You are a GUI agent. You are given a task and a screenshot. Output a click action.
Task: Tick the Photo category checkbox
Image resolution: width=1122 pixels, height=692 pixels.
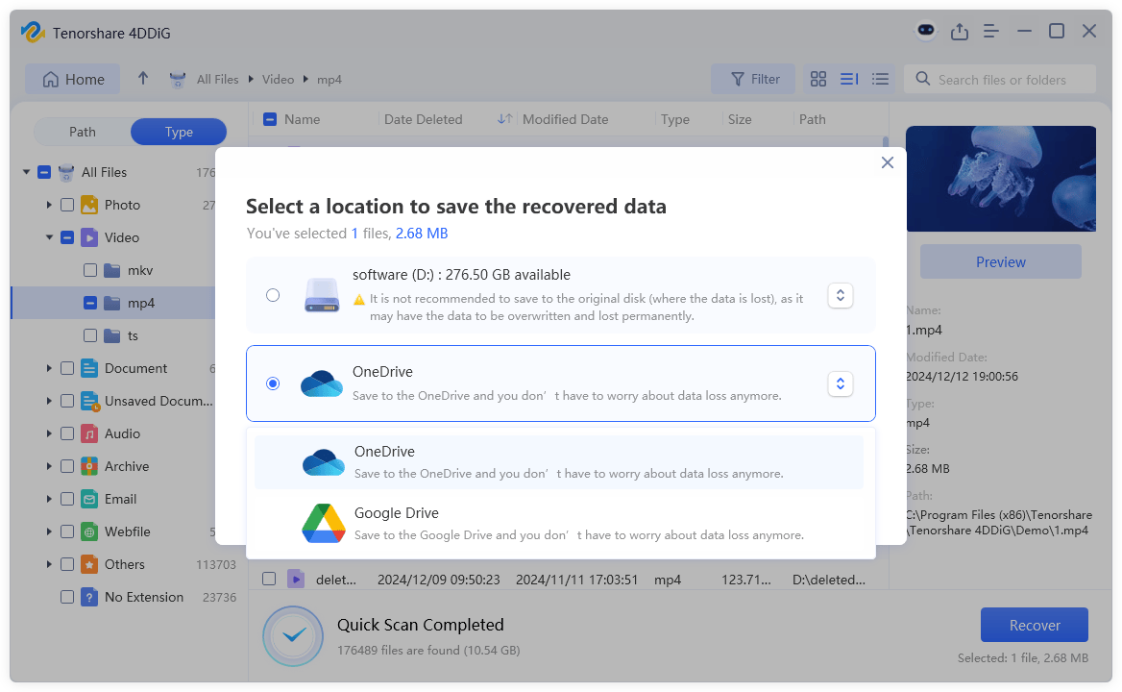66,205
